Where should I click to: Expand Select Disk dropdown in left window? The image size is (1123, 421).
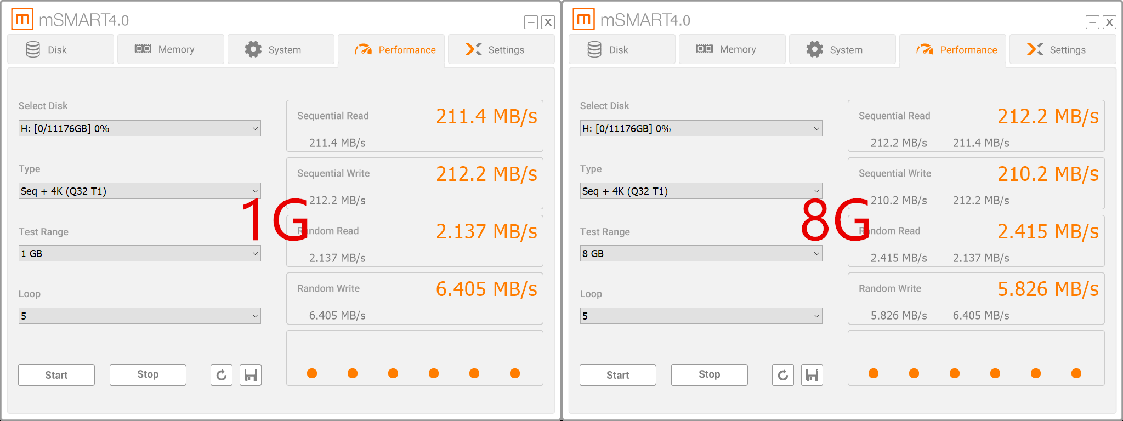click(139, 129)
